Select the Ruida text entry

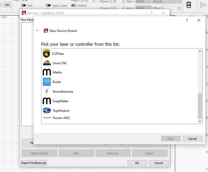pos(57,82)
